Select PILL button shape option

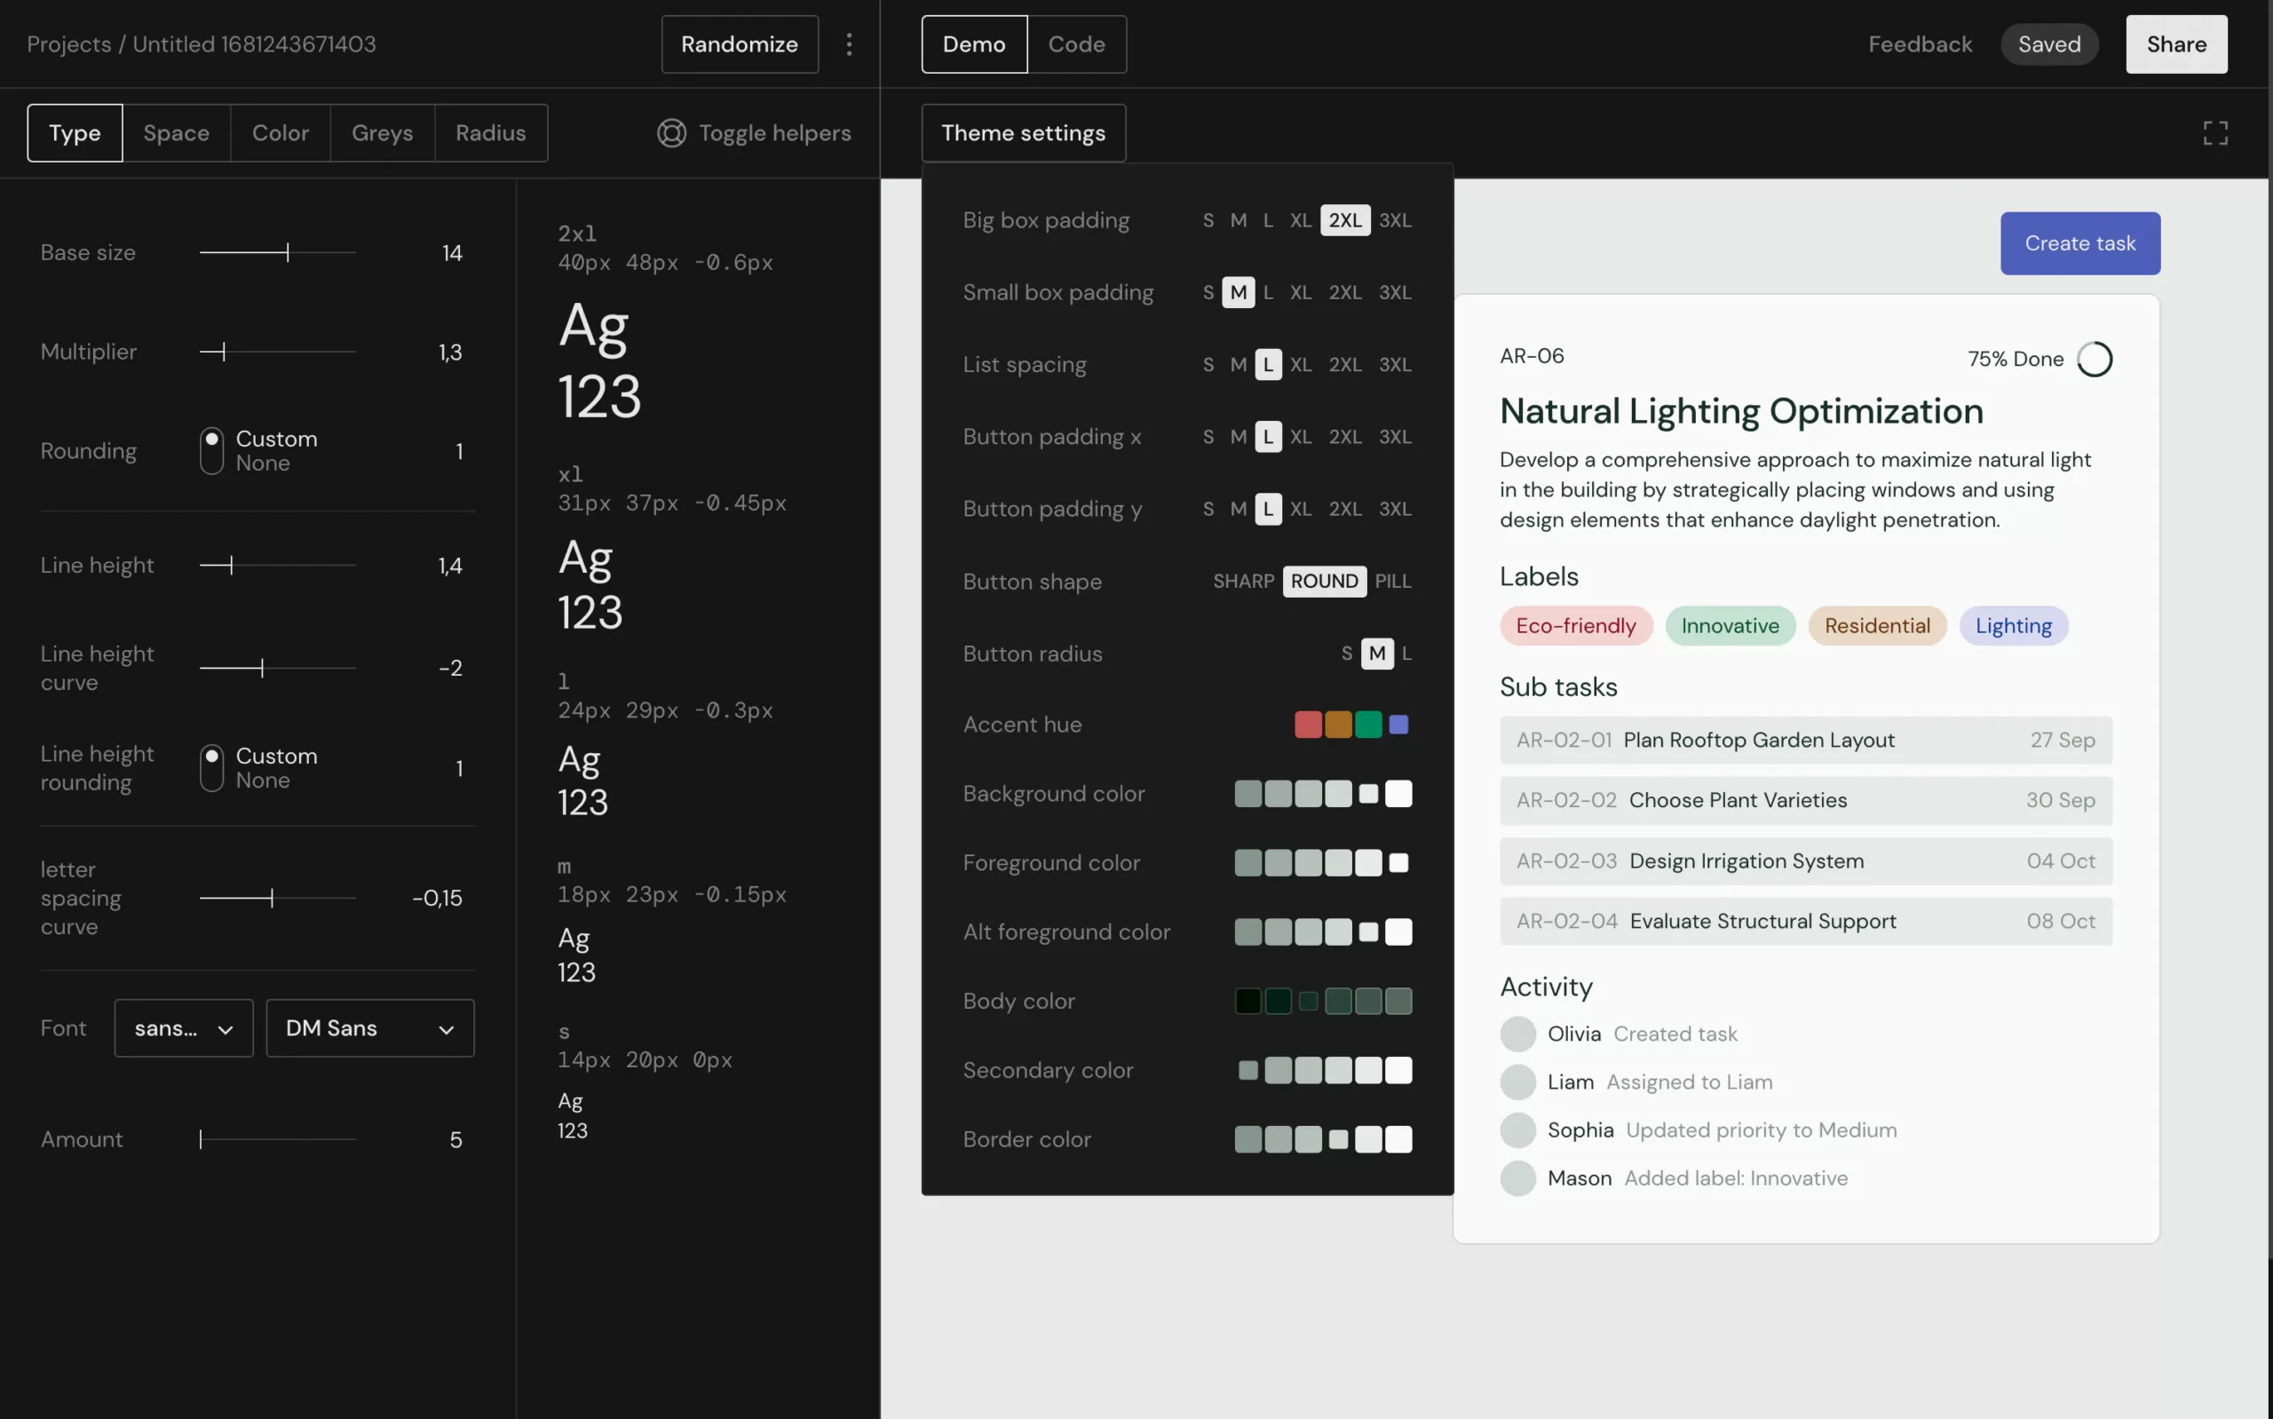[1392, 581]
